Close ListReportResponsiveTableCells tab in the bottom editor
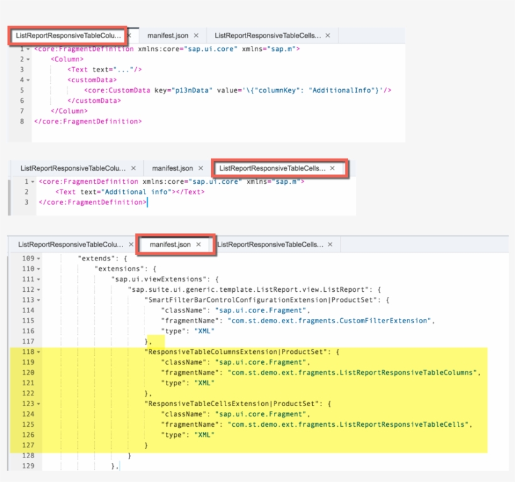This screenshot has height=482, width=515. (x=330, y=244)
